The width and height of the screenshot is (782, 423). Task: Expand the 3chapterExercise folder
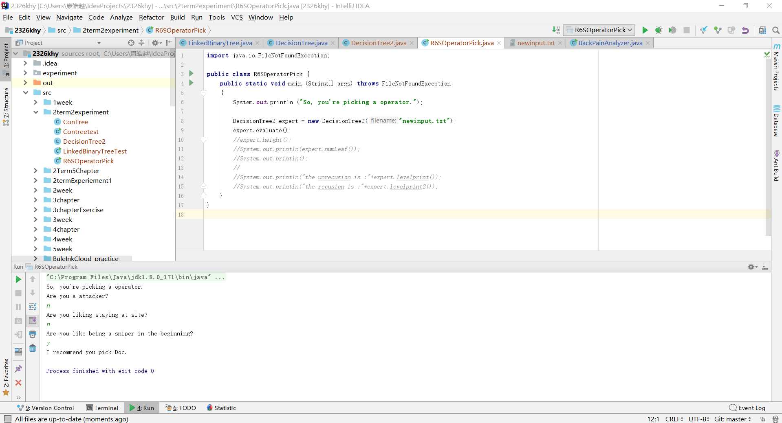click(35, 210)
